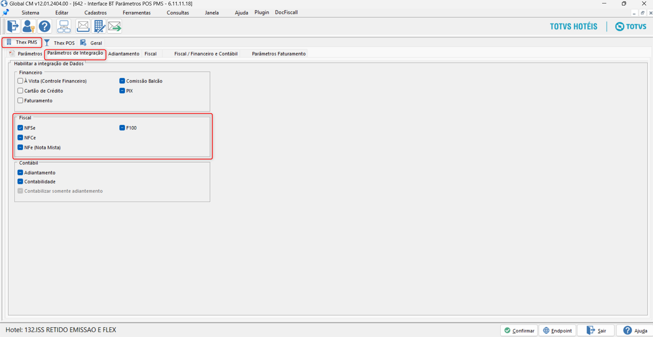653x337 pixels.
Task: Click the Confirmar button
Action: click(519, 330)
